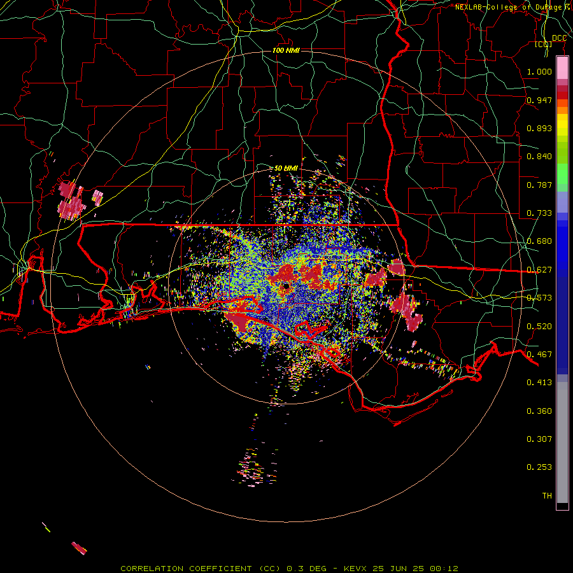This screenshot has width=573, height=573.
Task: Click the 0.627 scale value
Action: click(x=539, y=270)
